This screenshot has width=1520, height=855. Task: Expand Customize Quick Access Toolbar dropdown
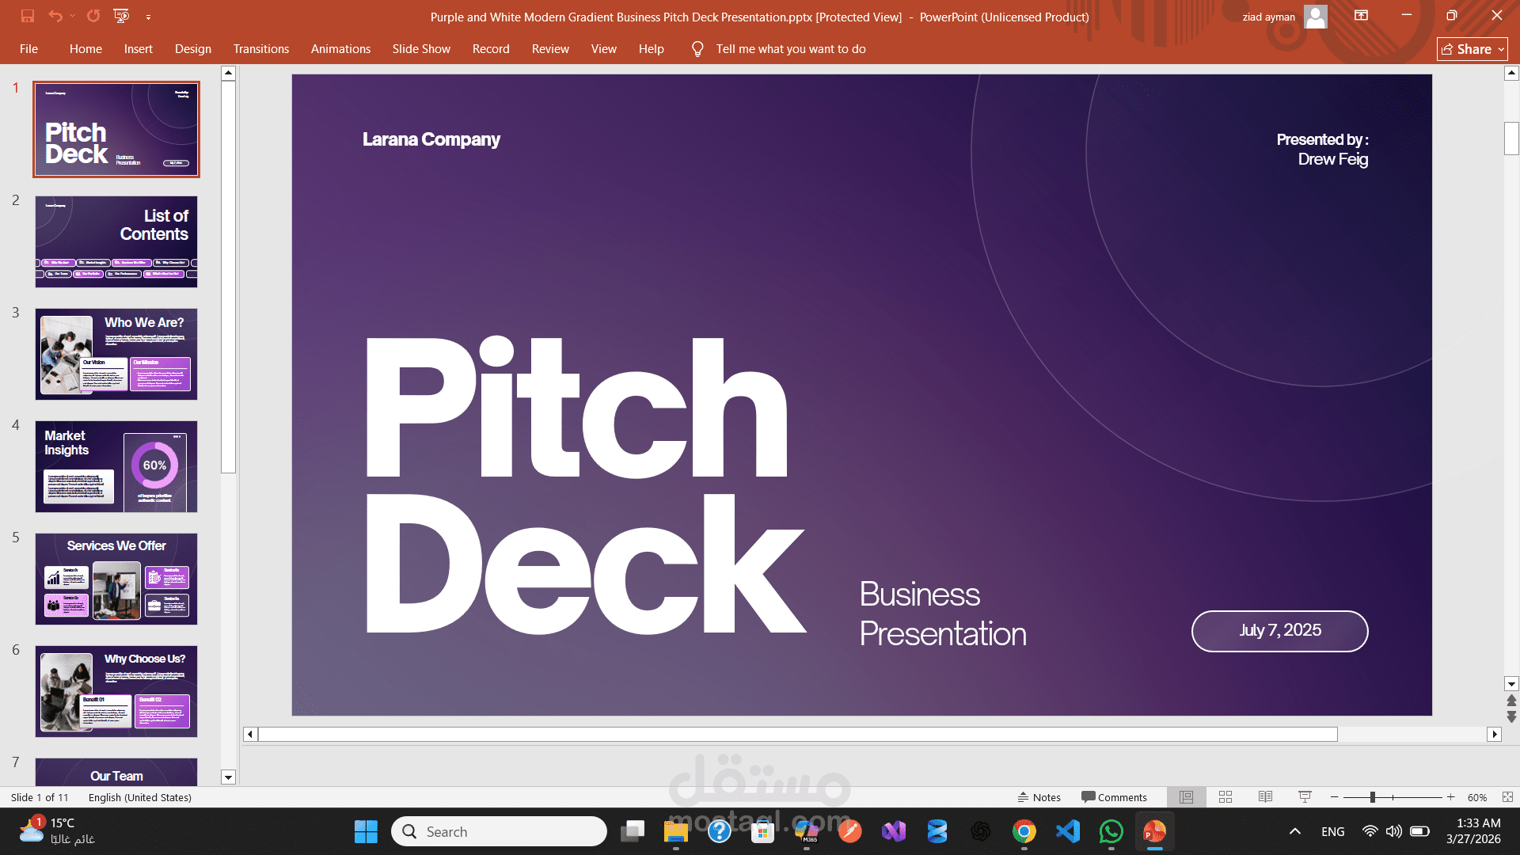point(148,17)
